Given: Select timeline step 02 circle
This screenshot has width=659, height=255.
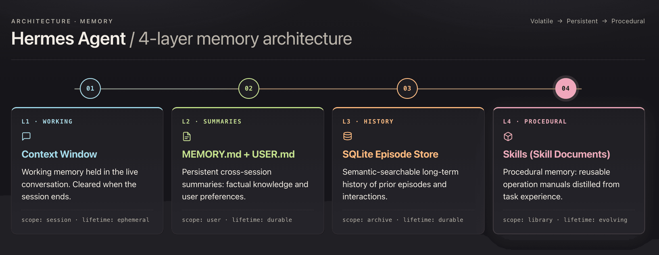Looking at the screenshot, I should (249, 89).
